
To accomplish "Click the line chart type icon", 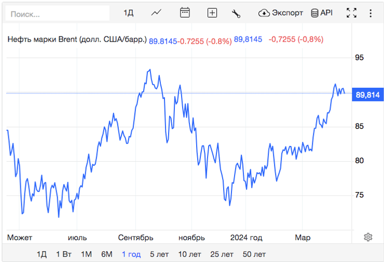I will pos(156,13).
